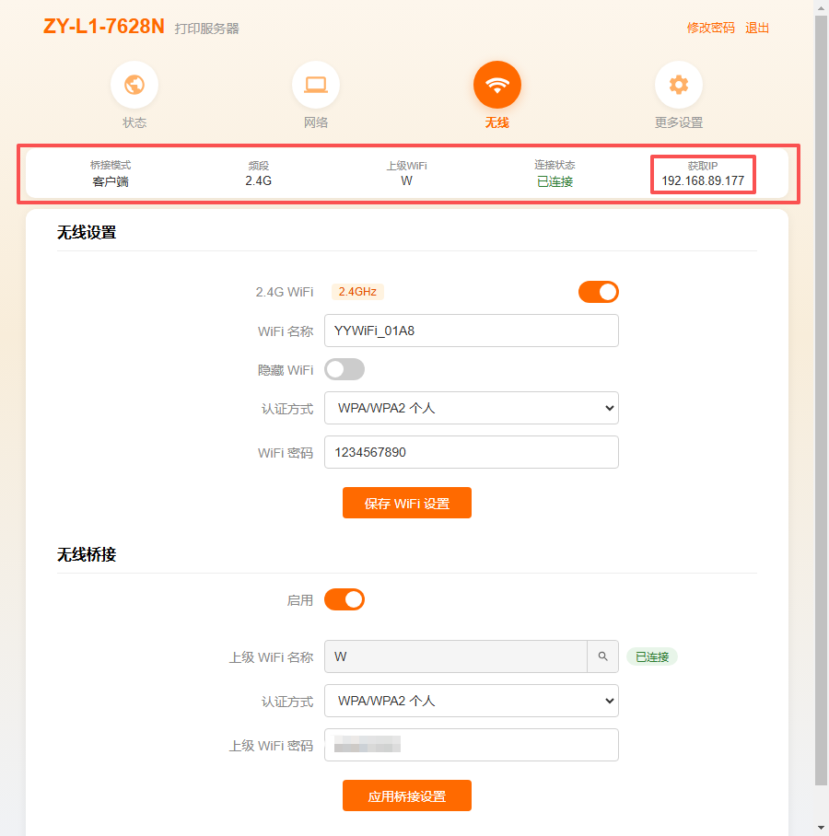Click the scrollbar down arrow

coord(822,829)
